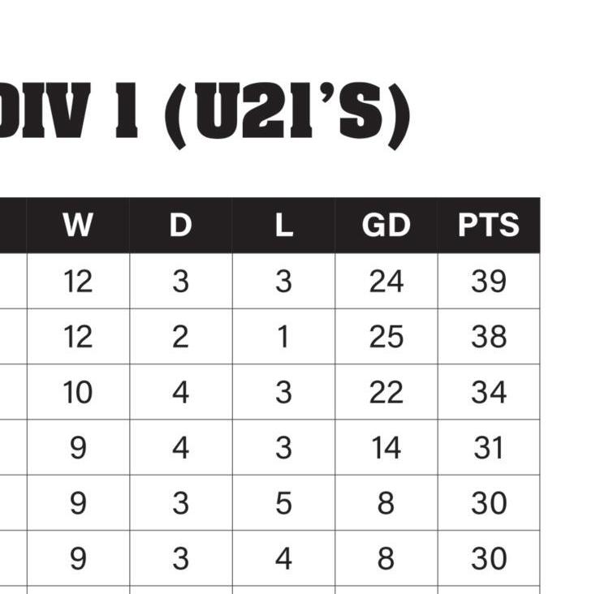
Task: Select the 39 points cell
Action: [x=489, y=281]
